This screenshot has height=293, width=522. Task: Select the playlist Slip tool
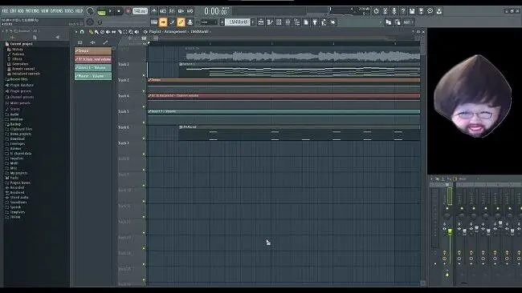[x=113, y=32]
